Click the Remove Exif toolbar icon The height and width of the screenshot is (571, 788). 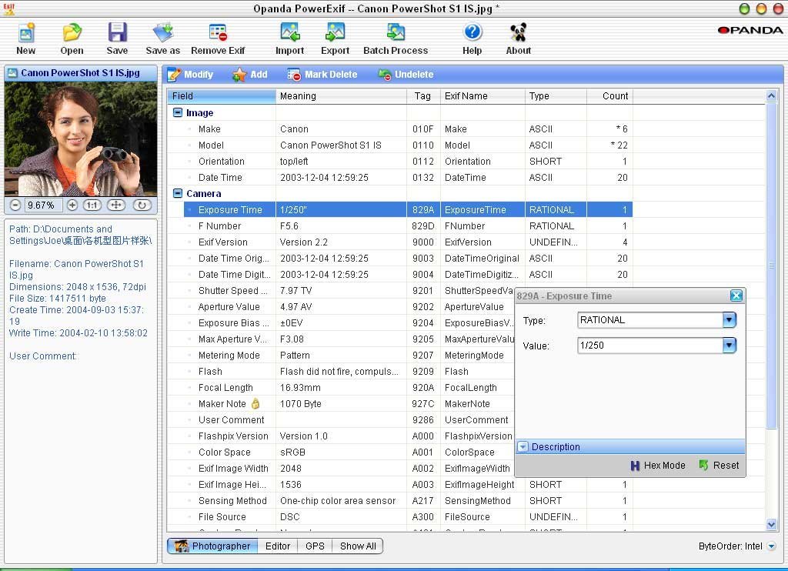click(x=218, y=33)
